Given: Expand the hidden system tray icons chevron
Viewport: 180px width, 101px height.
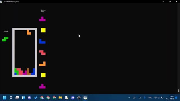Looking at the screenshot, I should pos(129,98).
